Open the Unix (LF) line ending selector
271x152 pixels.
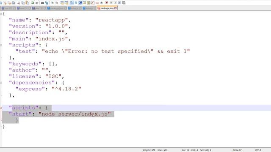pos(238,150)
